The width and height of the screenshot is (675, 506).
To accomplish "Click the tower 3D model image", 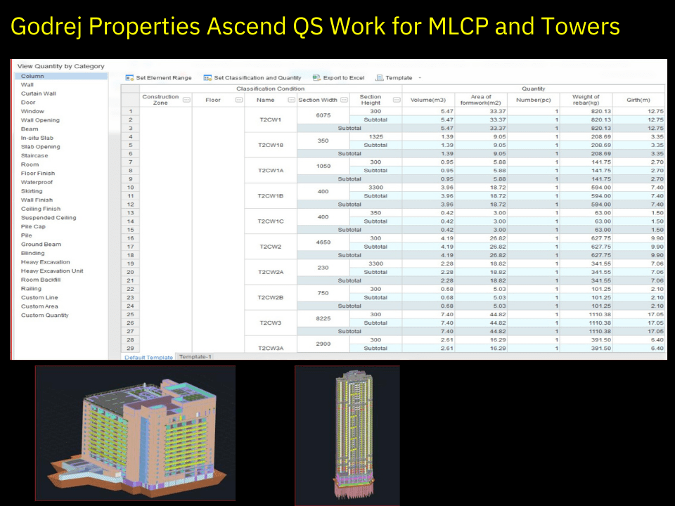I will [x=347, y=436].
